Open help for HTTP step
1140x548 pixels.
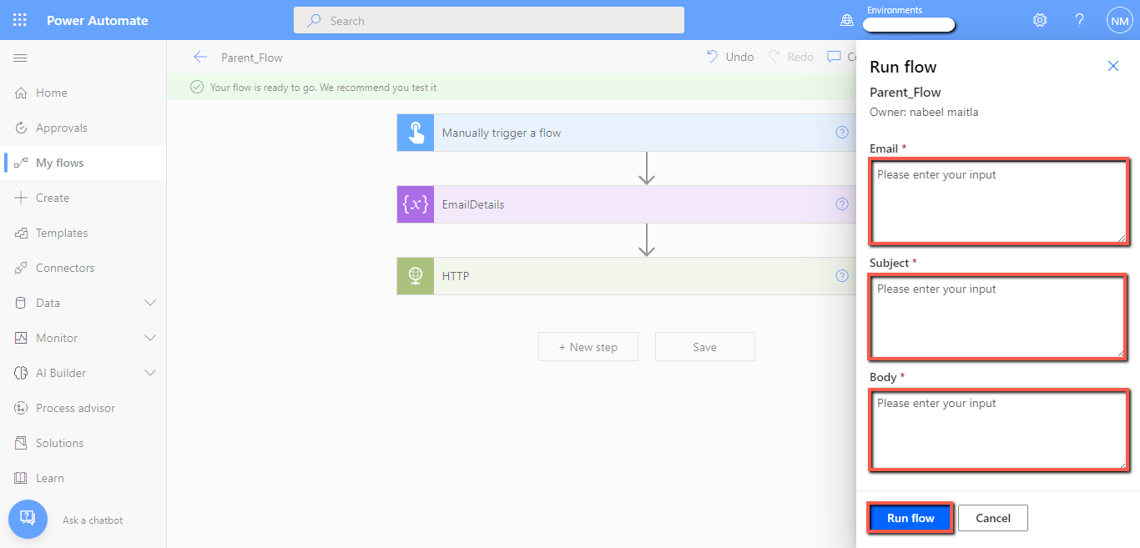842,275
